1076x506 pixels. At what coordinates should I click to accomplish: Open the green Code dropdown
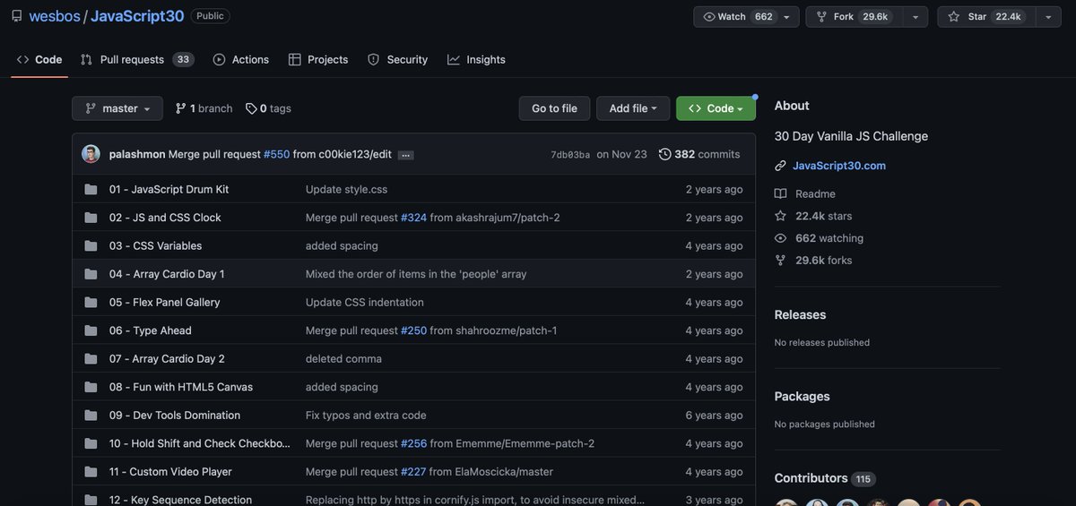click(x=716, y=108)
